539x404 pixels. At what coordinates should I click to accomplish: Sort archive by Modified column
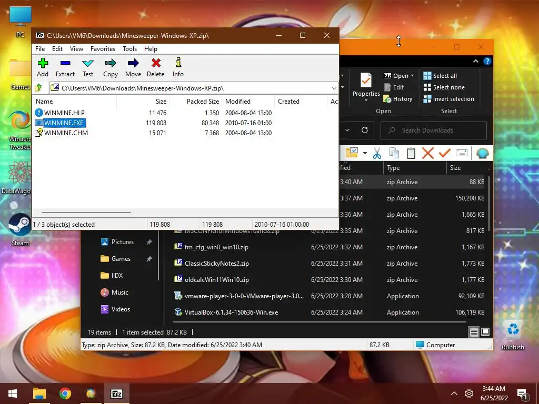click(x=237, y=102)
